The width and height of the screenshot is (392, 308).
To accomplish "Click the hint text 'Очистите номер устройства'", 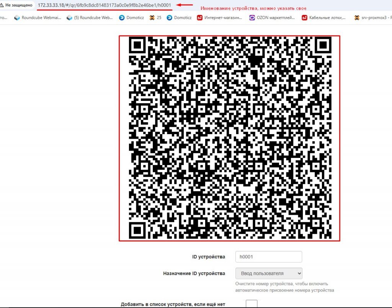I will pos(284,287).
